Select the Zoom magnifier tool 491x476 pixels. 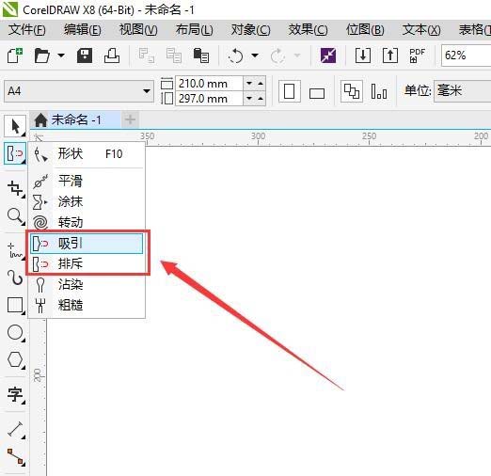click(x=16, y=216)
